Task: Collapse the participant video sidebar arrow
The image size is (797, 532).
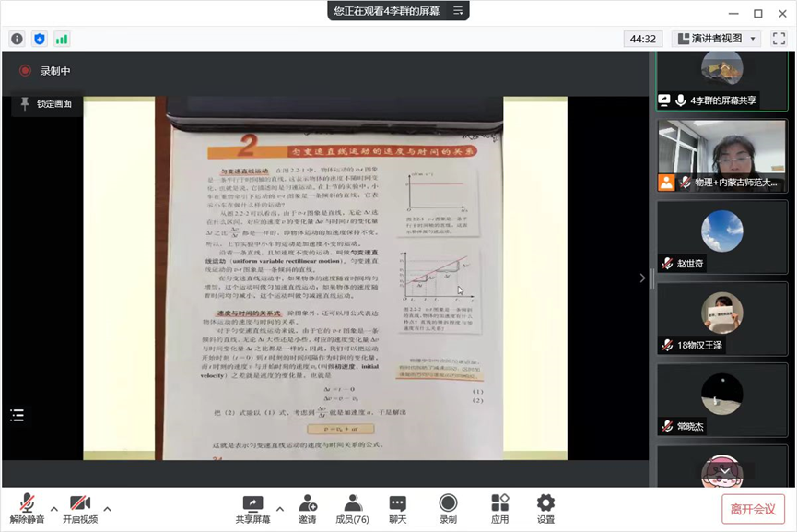Action: click(642, 278)
